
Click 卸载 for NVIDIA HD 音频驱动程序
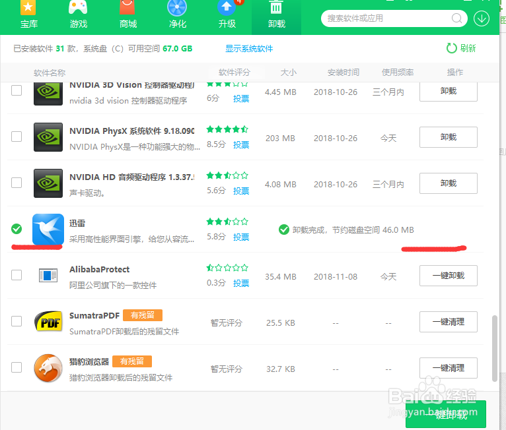[449, 183]
